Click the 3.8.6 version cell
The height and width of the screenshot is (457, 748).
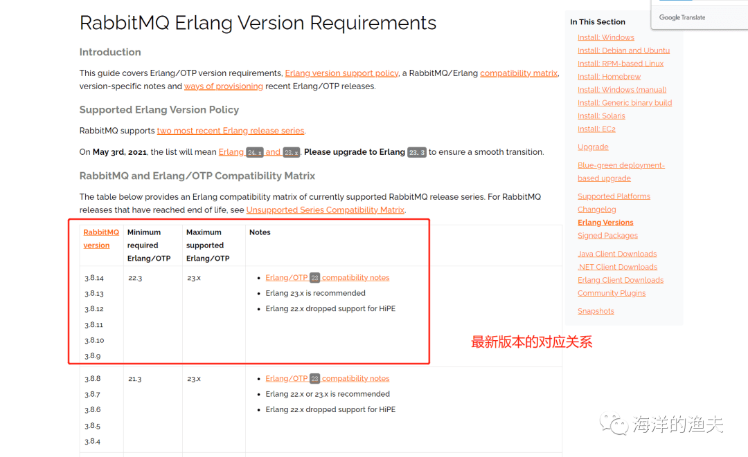[x=93, y=410]
